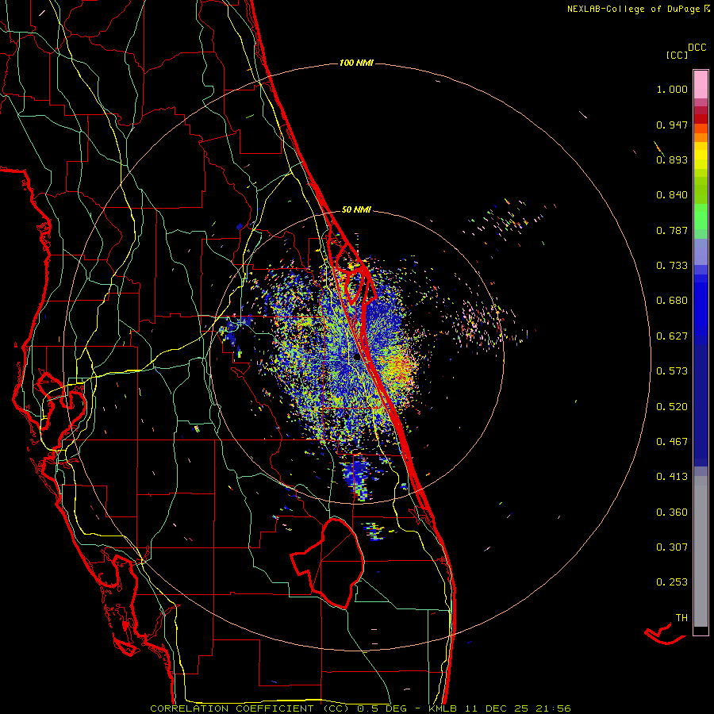The image size is (714, 714).
Task: Click the 21:56 timestamp
Action: click(x=553, y=708)
